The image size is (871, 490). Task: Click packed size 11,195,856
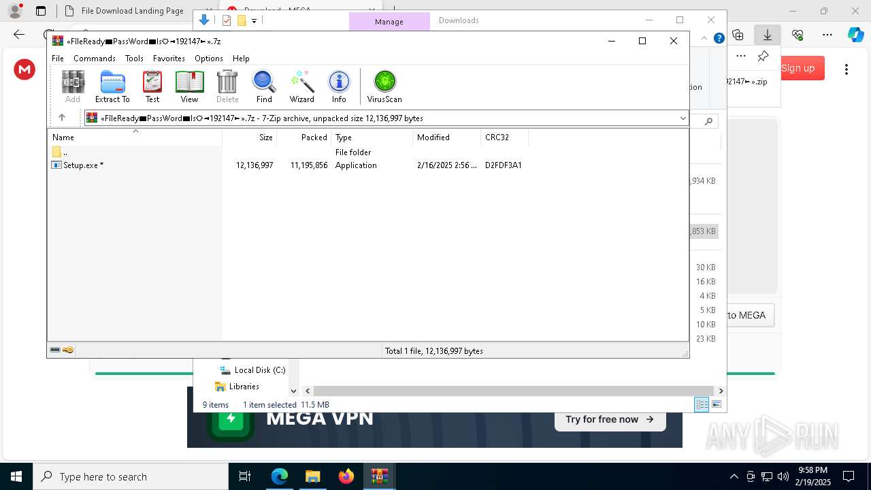click(309, 165)
